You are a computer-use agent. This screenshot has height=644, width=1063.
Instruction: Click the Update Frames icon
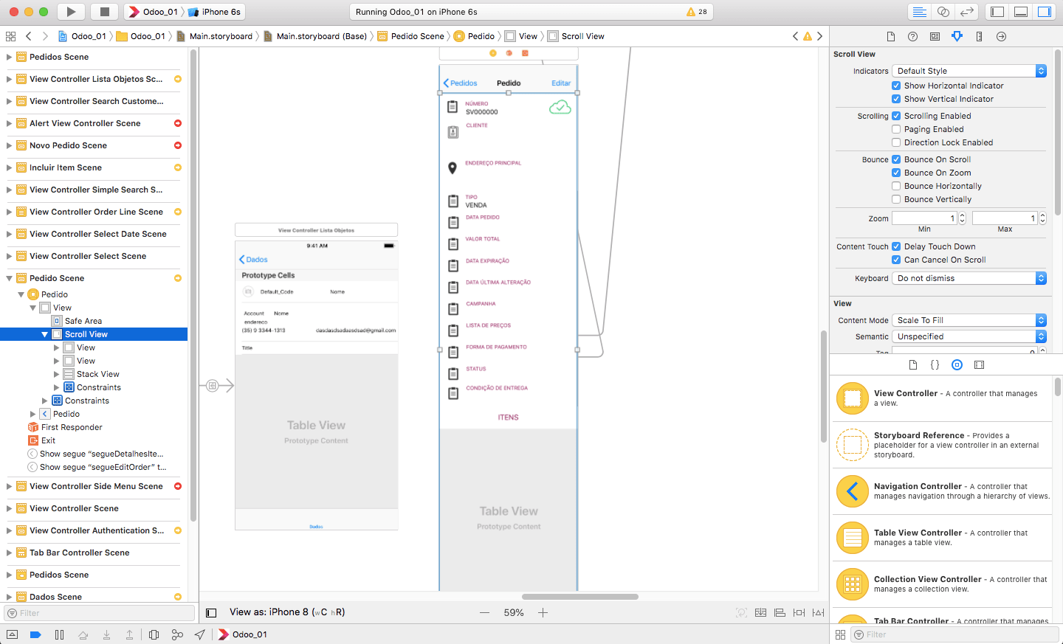(740, 612)
